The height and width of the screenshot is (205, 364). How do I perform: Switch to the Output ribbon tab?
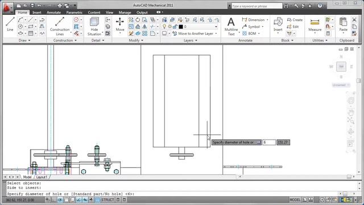(142, 13)
